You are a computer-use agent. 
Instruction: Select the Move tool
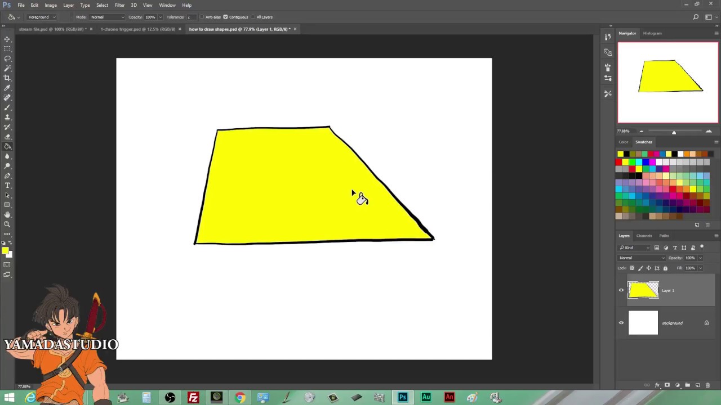coord(7,39)
